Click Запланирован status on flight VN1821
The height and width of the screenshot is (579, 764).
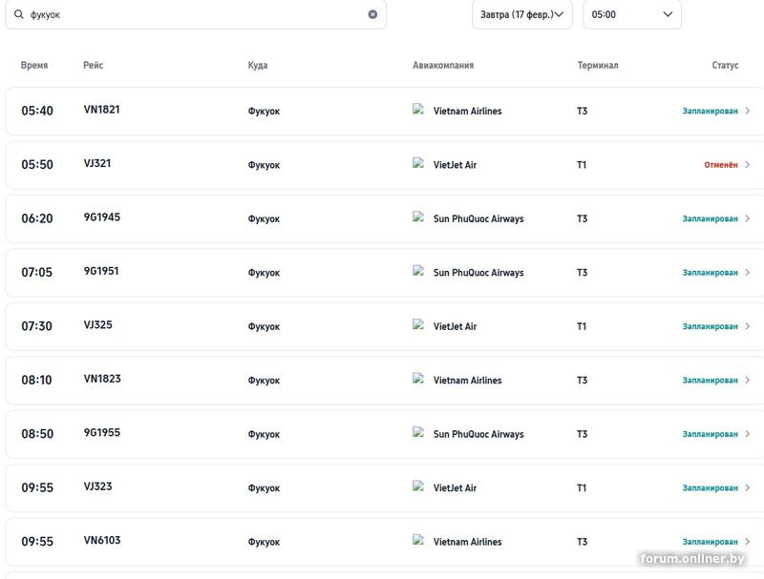tap(710, 112)
